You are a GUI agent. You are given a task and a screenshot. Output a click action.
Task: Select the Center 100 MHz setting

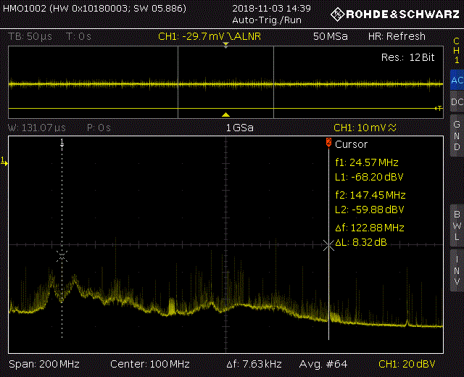149,363
